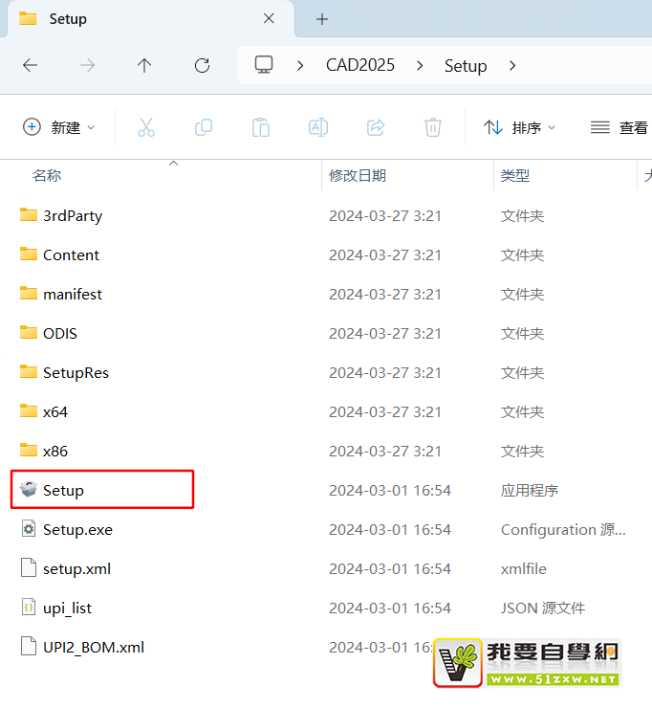
Task: Sort by 类型 column header
Action: (x=515, y=176)
